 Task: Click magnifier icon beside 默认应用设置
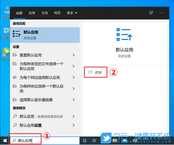click(15, 125)
